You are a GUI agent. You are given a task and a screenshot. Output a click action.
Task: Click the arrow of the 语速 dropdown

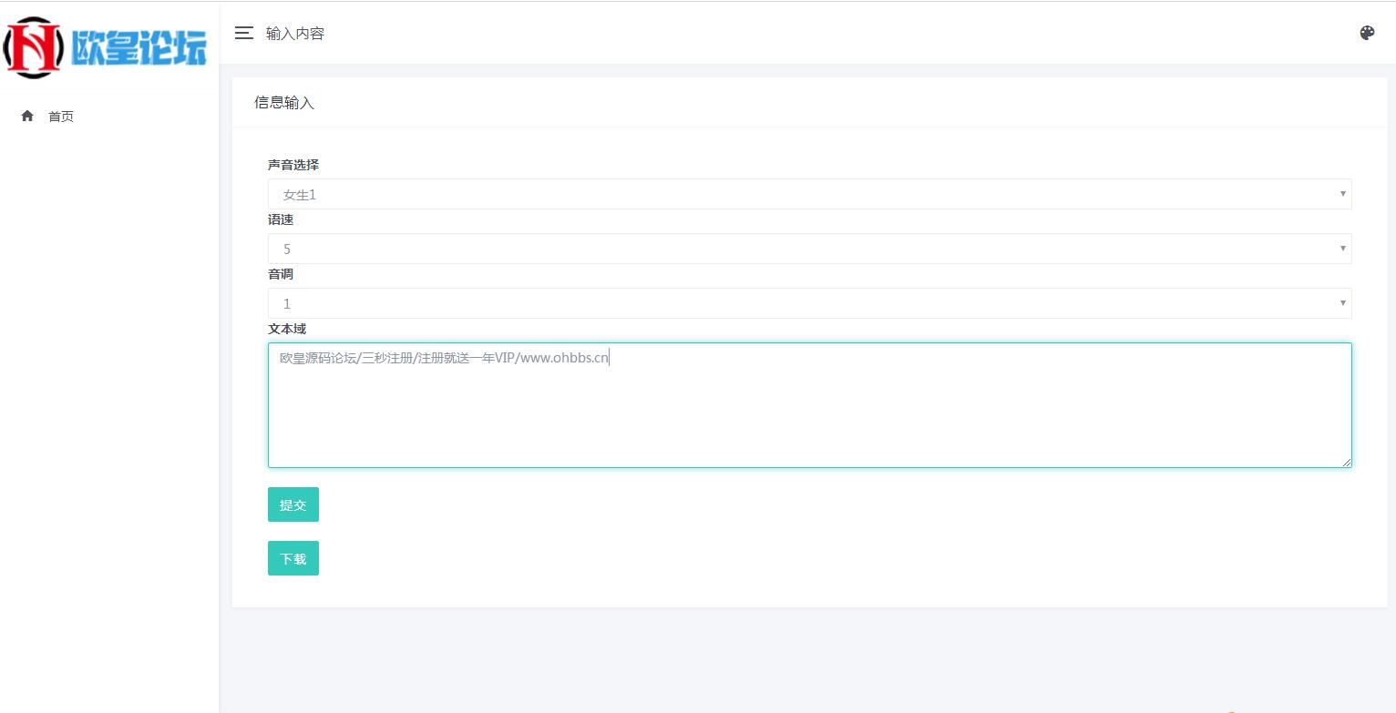(1342, 249)
